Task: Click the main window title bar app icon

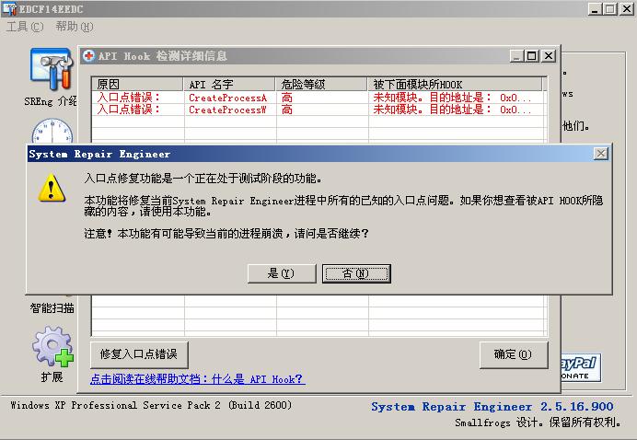Action: click(x=10, y=9)
